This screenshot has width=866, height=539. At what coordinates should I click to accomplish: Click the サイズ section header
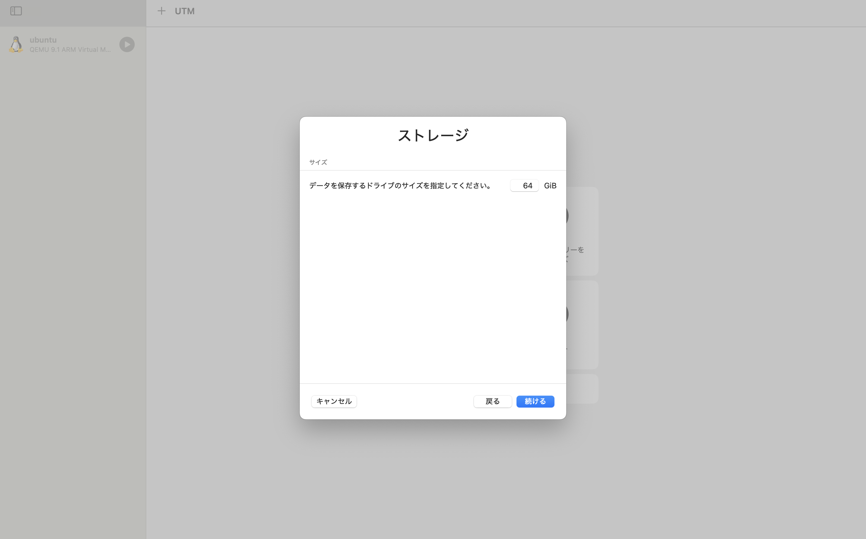318,162
